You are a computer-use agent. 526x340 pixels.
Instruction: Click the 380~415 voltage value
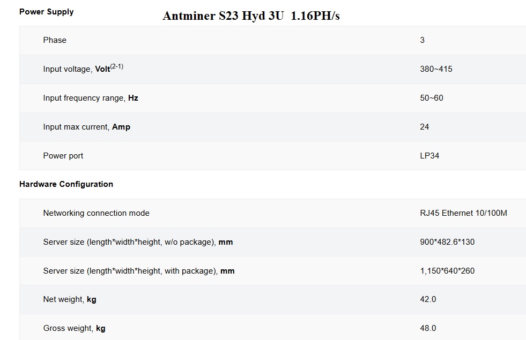click(436, 69)
